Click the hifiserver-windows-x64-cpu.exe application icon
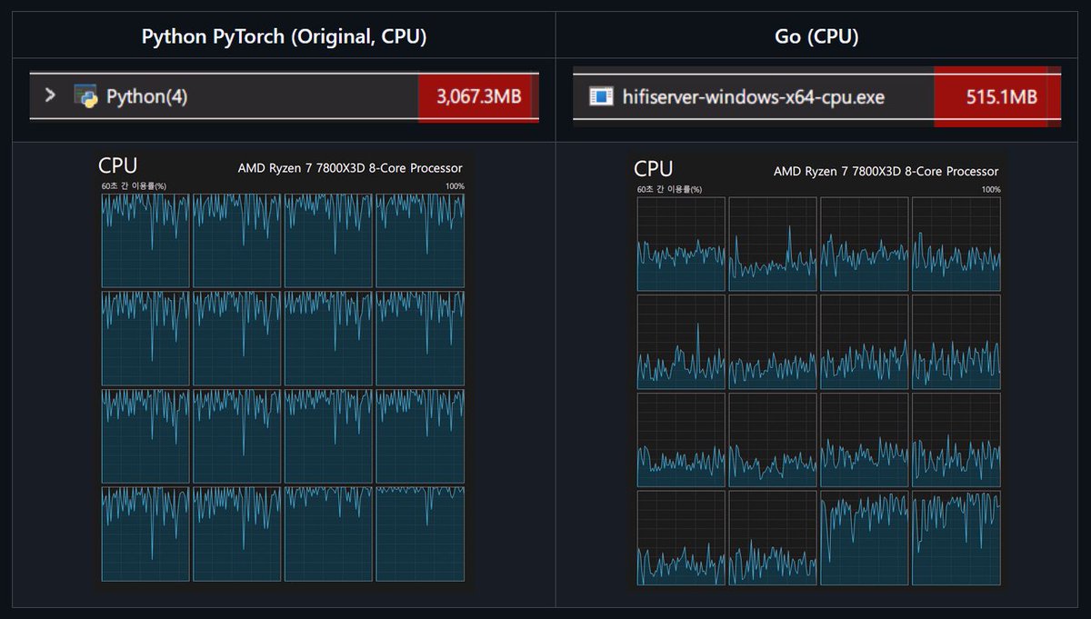The image size is (1091, 619). [x=601, y=96]
